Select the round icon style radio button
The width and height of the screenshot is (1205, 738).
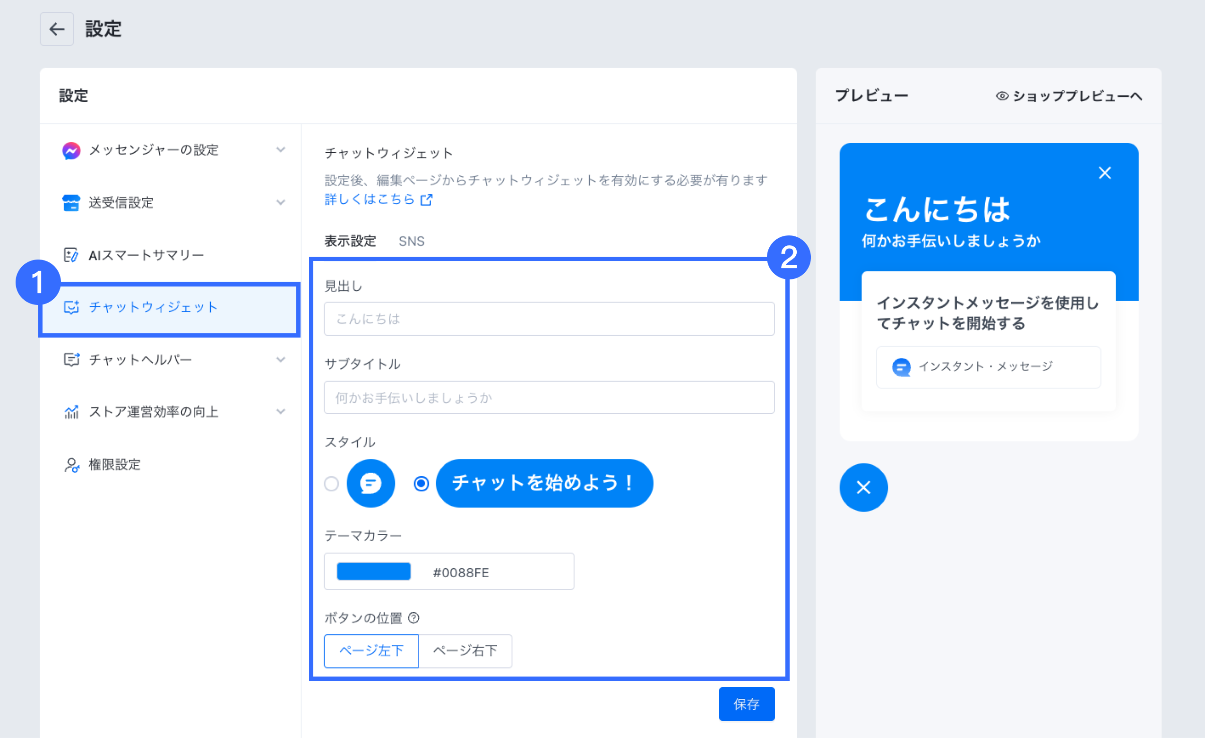(332, 484)
